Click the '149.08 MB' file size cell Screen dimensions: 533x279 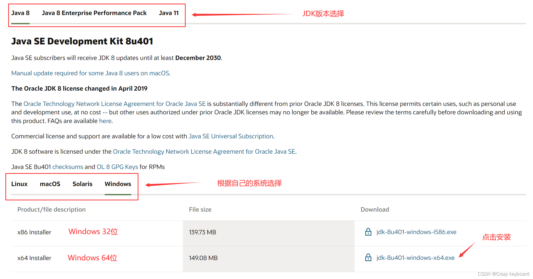tap(269, 259)
